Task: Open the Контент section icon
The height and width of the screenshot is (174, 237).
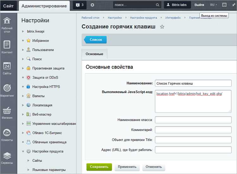Action: point(7,45)
